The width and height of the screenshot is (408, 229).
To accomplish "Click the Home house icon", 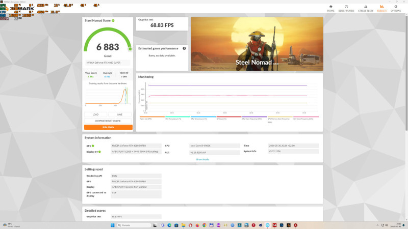I will [x=330, y=7].
